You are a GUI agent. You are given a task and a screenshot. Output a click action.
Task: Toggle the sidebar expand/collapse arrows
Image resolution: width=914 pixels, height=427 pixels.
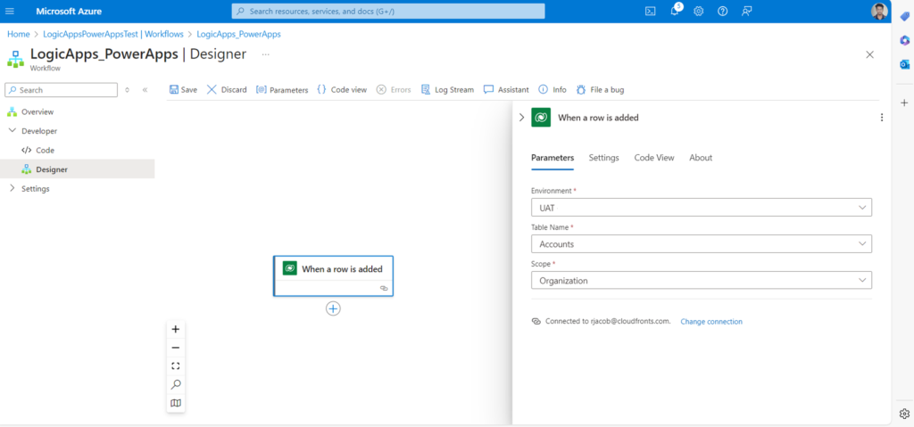(x=127, y=90)
